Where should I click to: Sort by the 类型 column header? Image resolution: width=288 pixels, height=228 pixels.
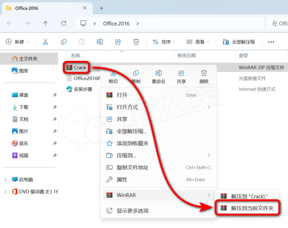(x=243, y=55)
